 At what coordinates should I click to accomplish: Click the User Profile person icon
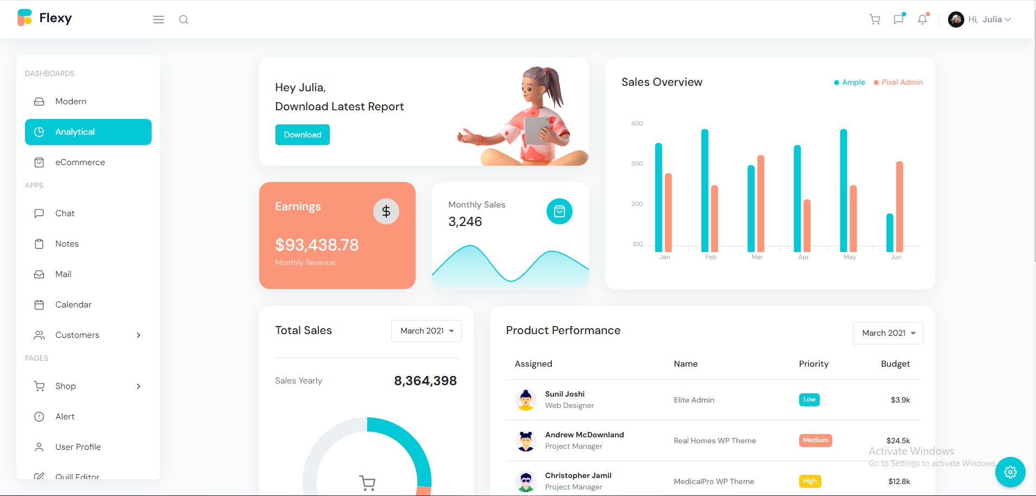click(x=39, y=447)
